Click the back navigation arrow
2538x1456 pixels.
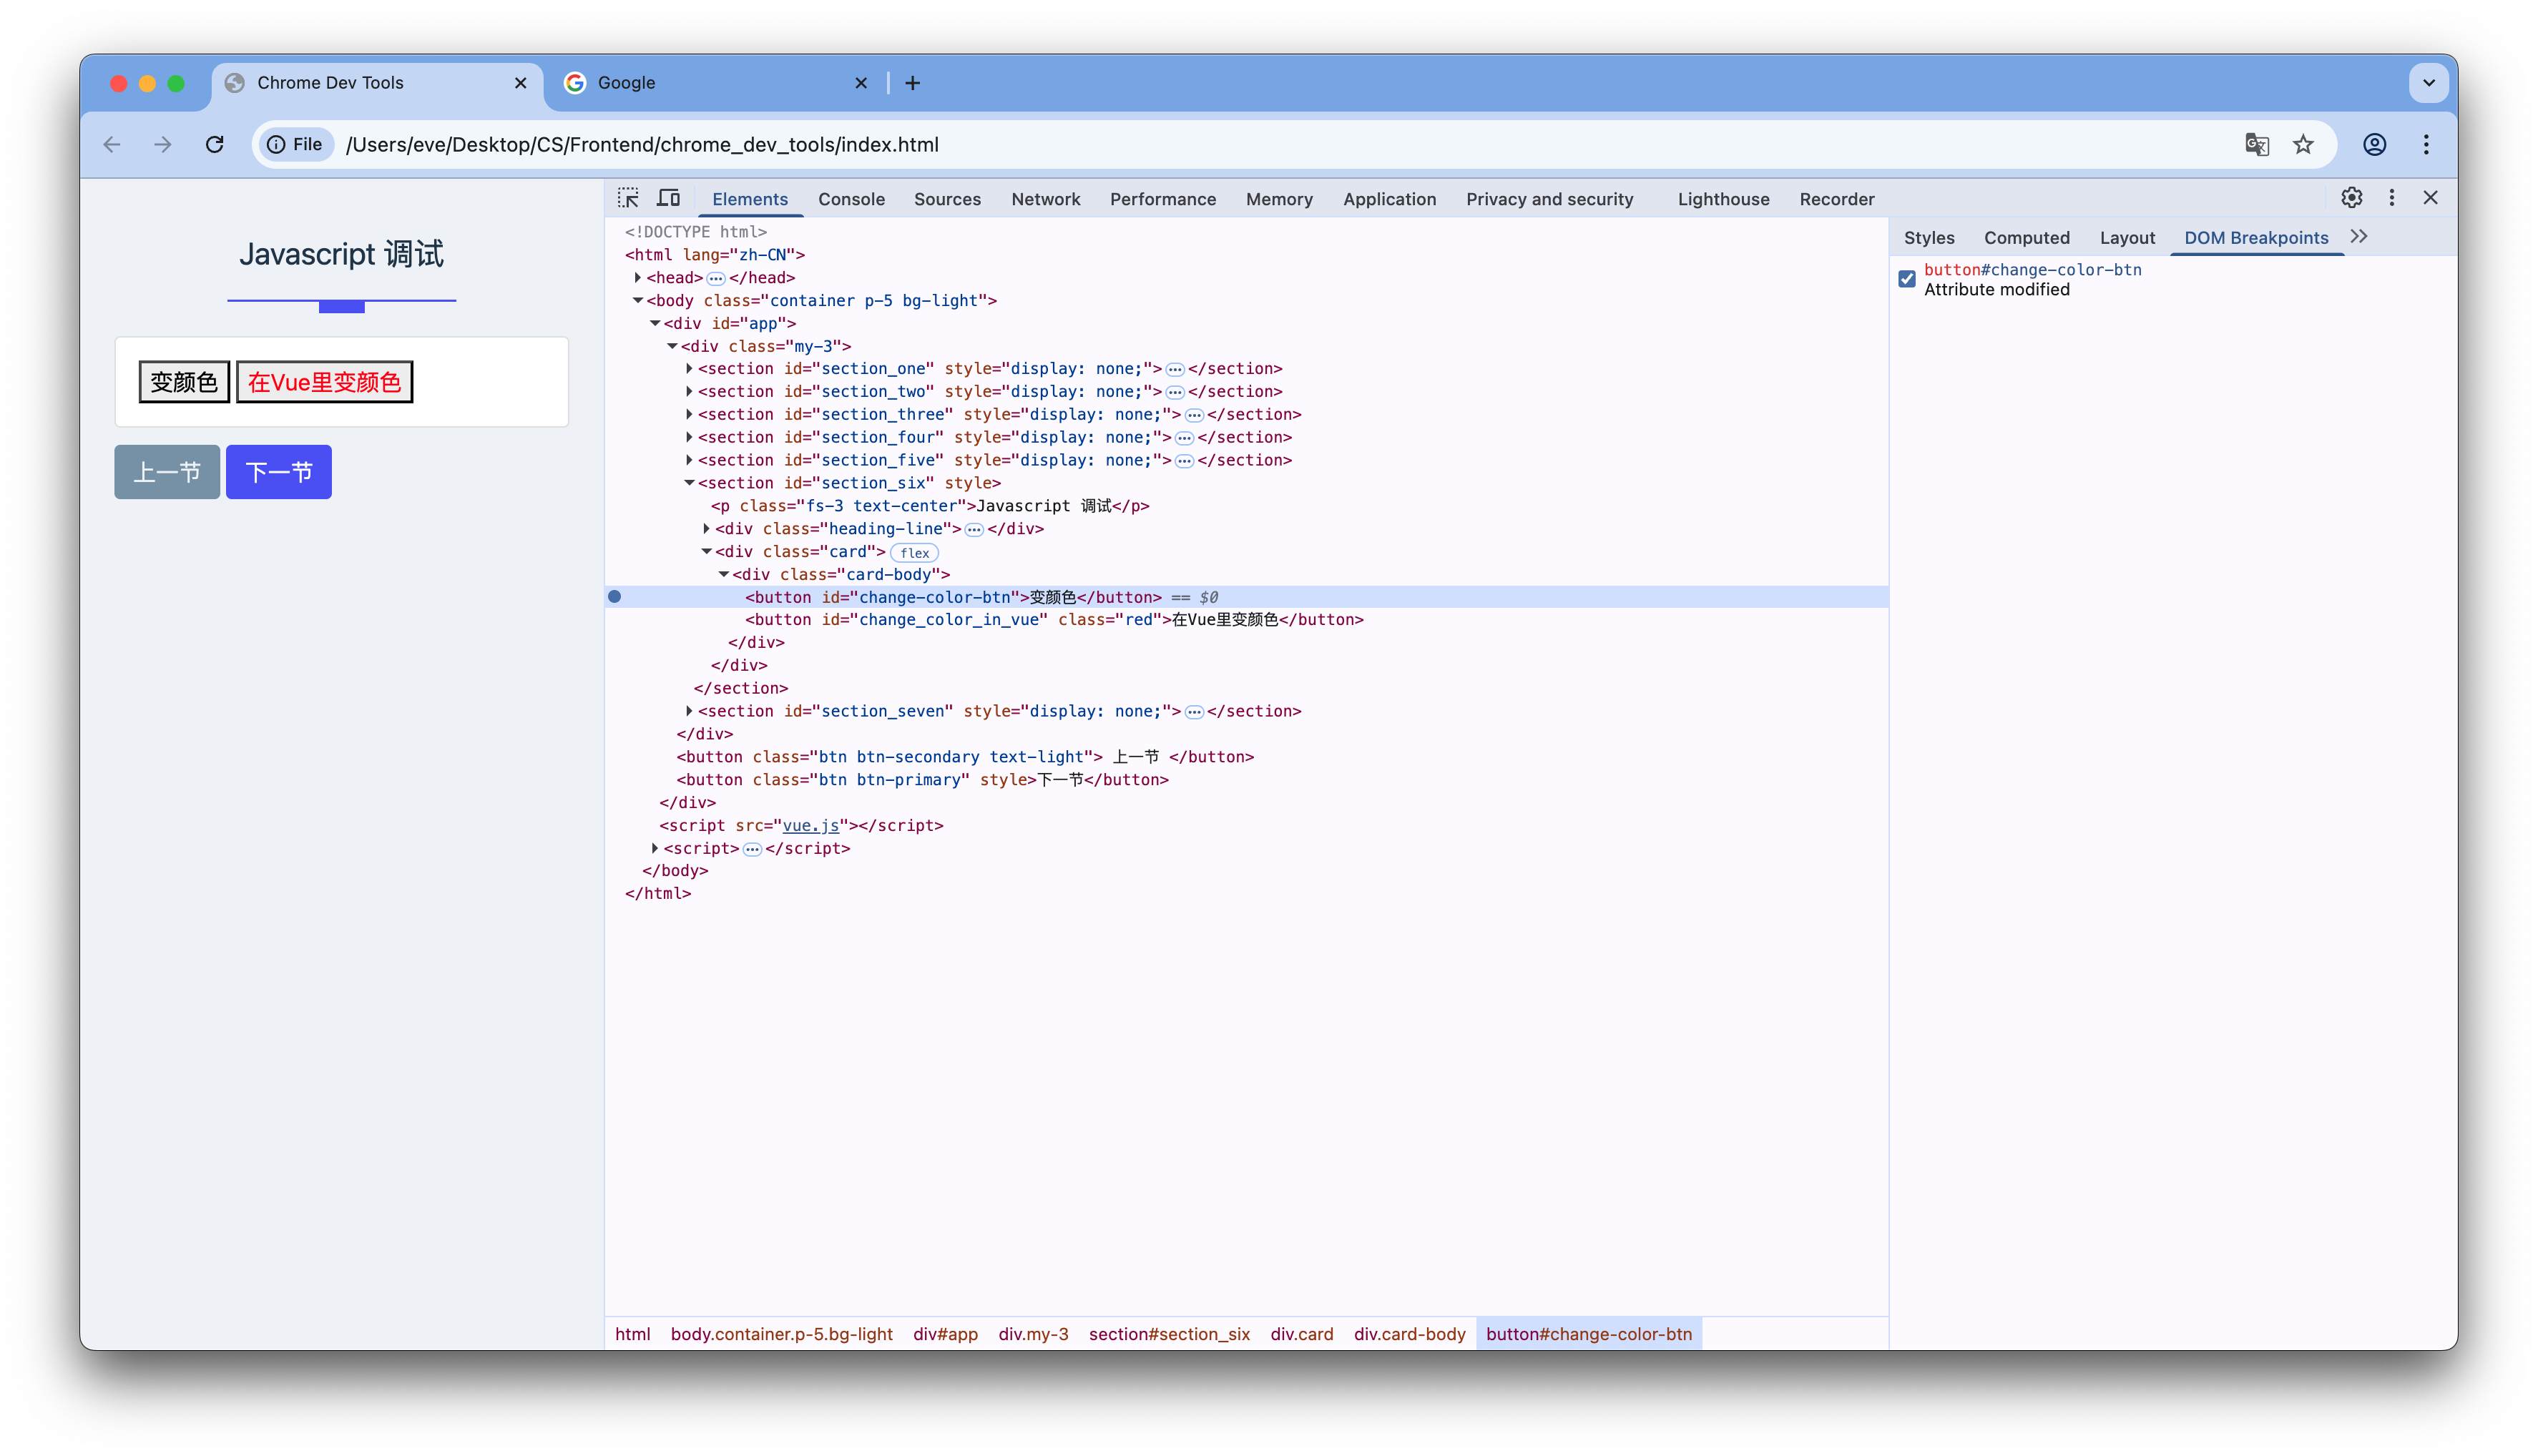(111, 144)
